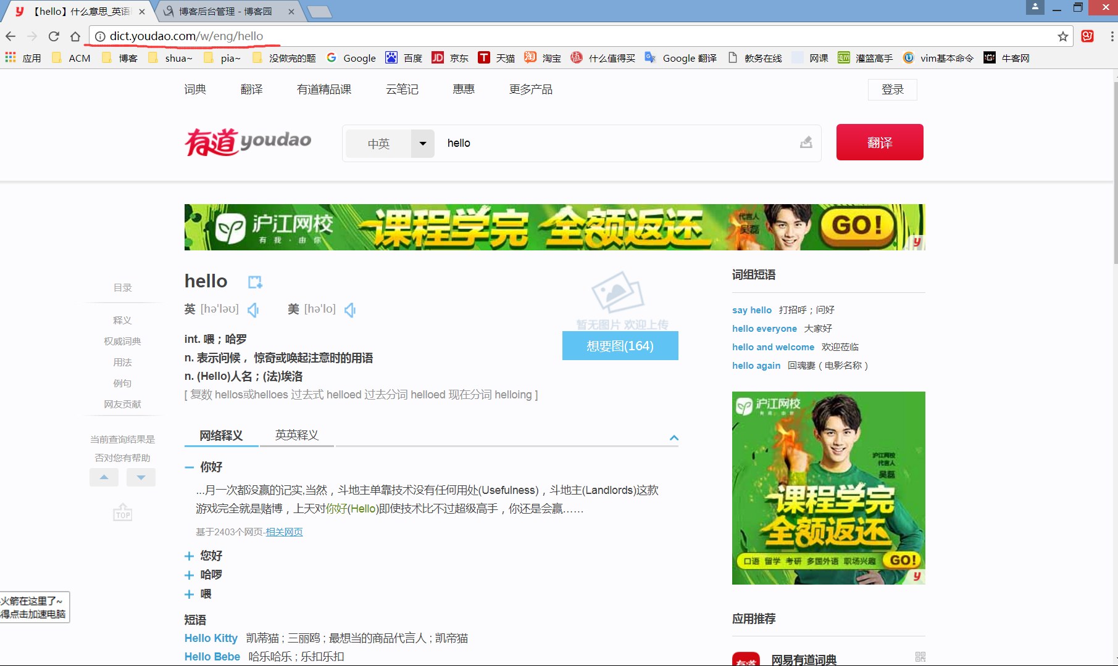
Task: Reload the page
Action: pos(54,36)
